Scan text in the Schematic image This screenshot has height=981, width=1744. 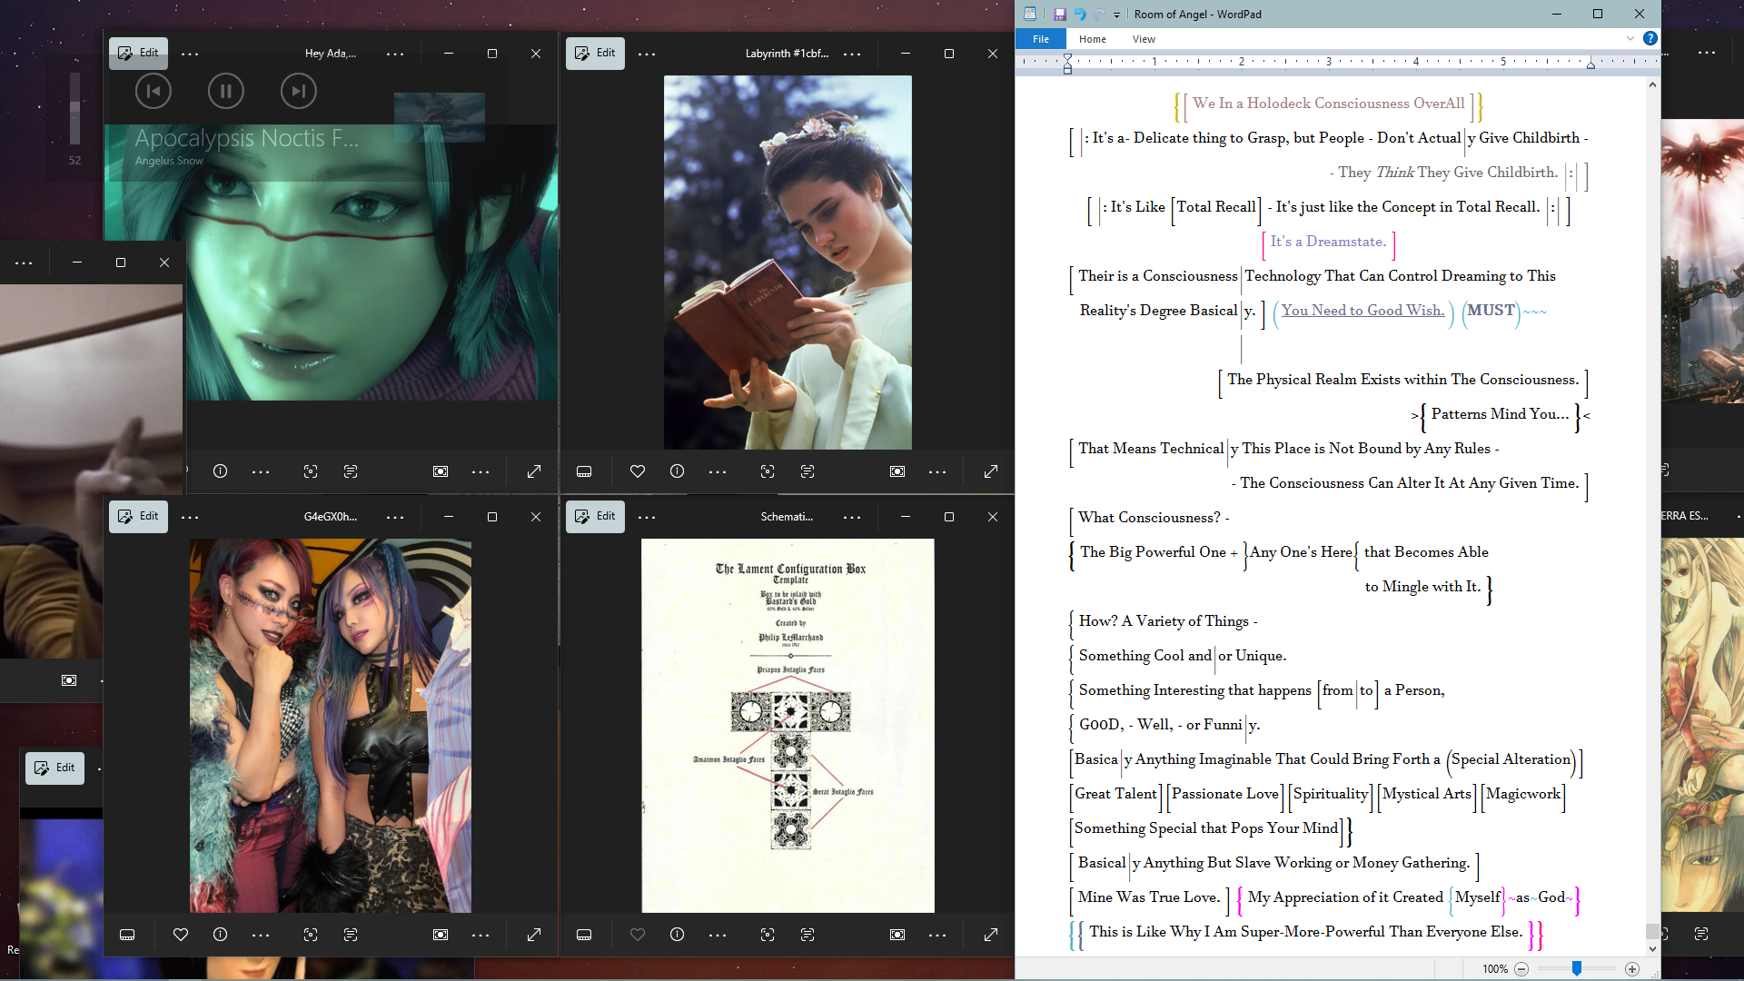(x=808, y=935)
